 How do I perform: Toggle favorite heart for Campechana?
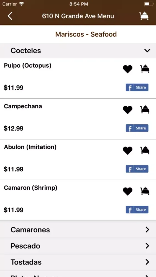coord(127,110)
